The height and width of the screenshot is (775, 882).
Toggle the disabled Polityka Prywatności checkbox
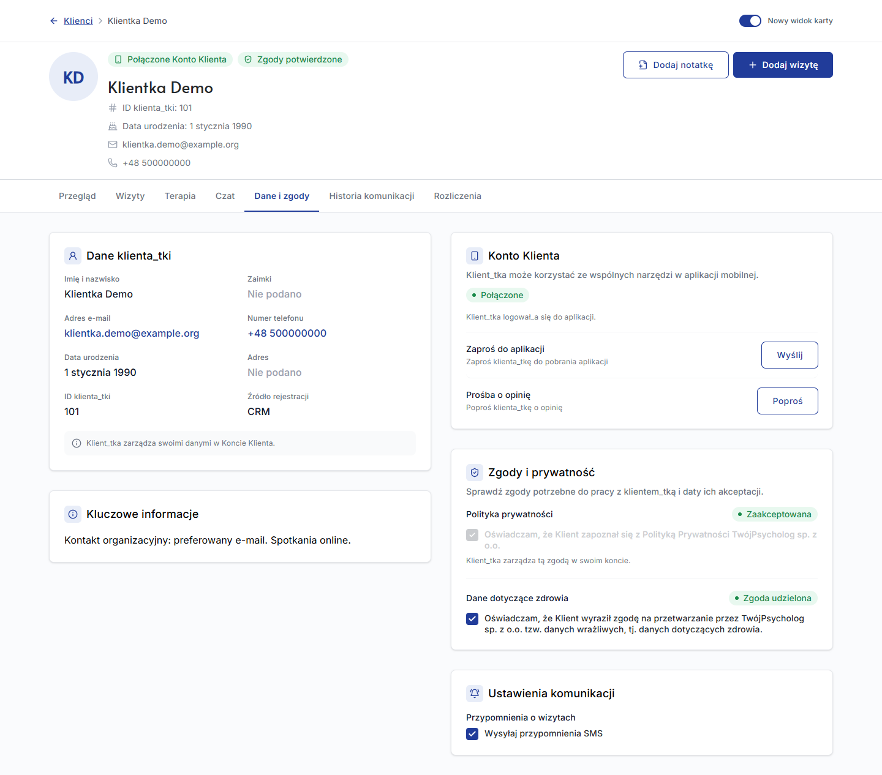click(x=472, y=535)
